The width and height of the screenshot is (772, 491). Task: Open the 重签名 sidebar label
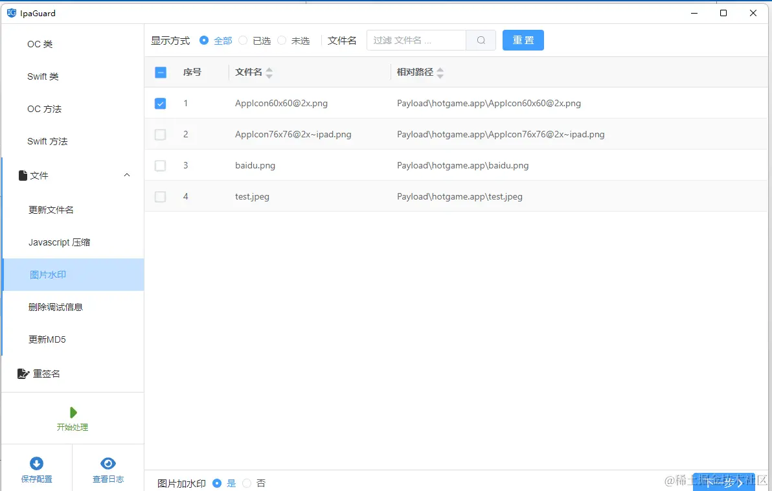[x=47, y=374]
